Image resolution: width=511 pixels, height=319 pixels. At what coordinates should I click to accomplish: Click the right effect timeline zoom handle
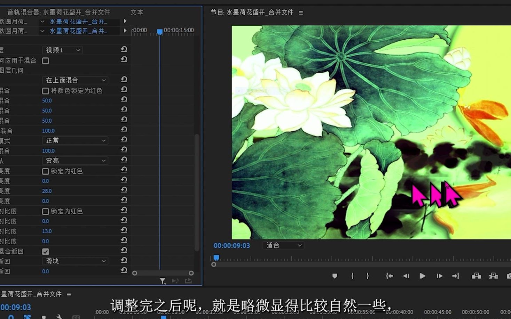(x=191, y=273)
